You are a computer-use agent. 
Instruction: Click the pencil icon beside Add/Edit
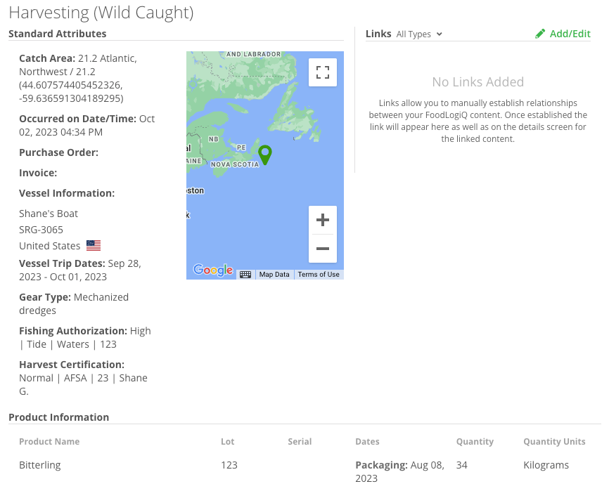point(540,34)
